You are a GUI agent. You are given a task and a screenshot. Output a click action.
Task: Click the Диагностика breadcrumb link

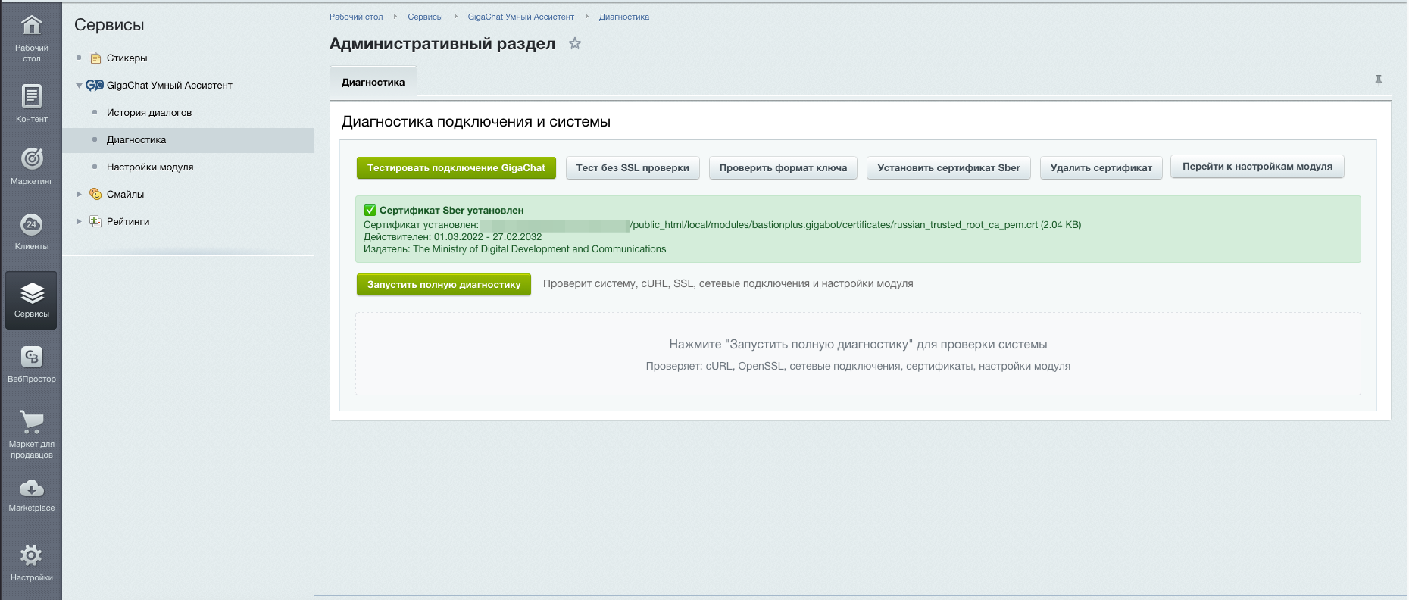coord(624,17)
